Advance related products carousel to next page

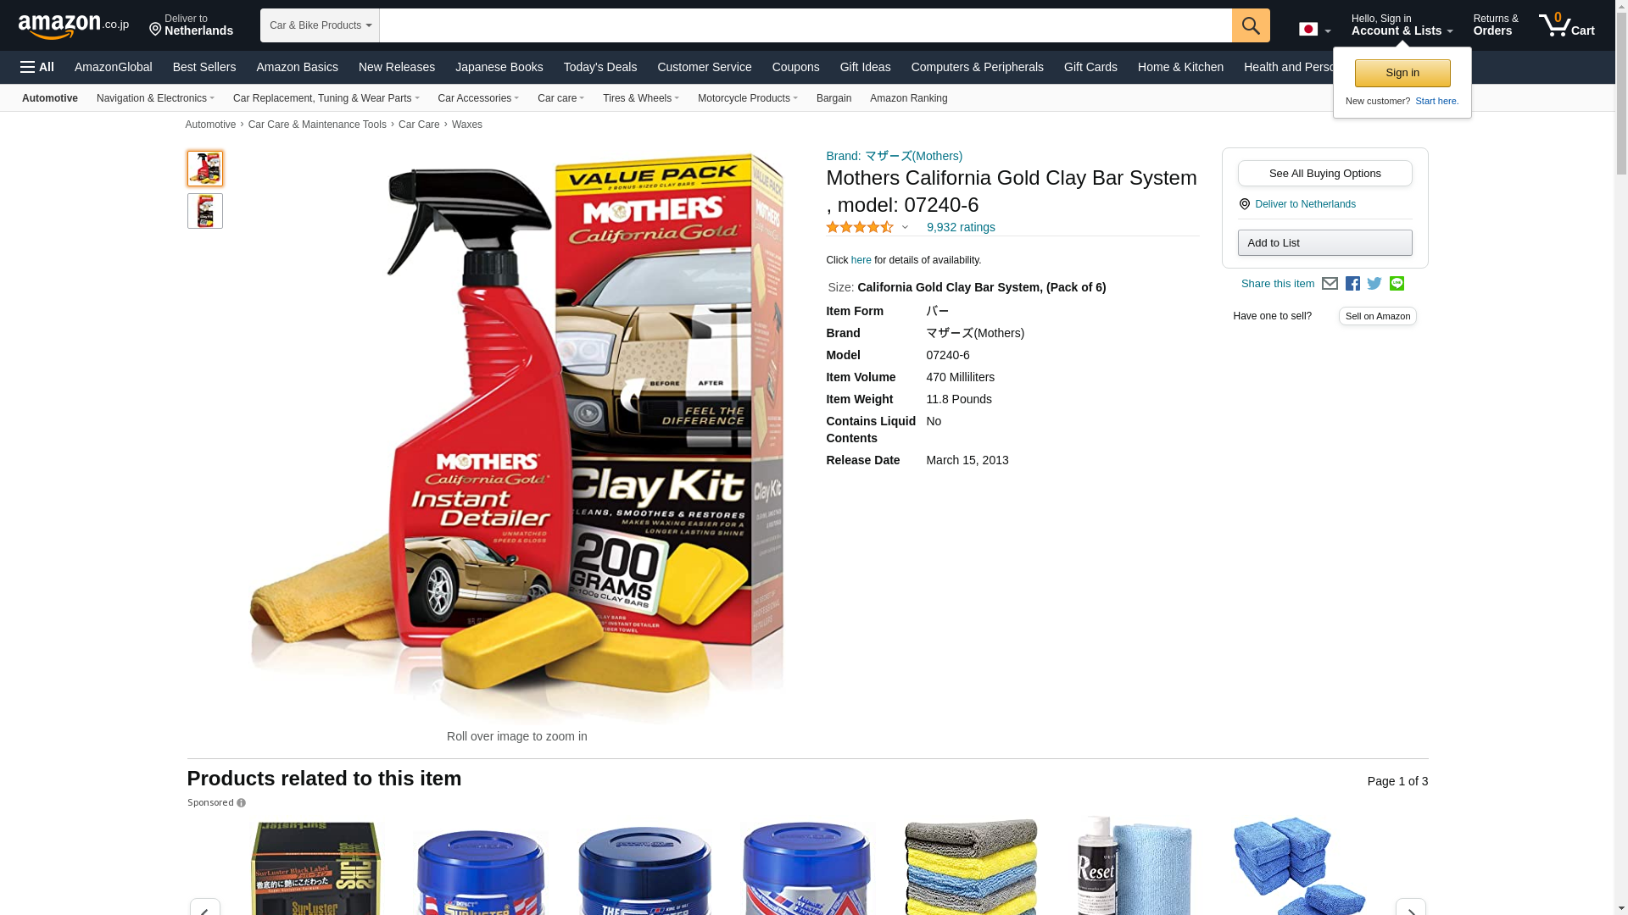point(1410,908)
